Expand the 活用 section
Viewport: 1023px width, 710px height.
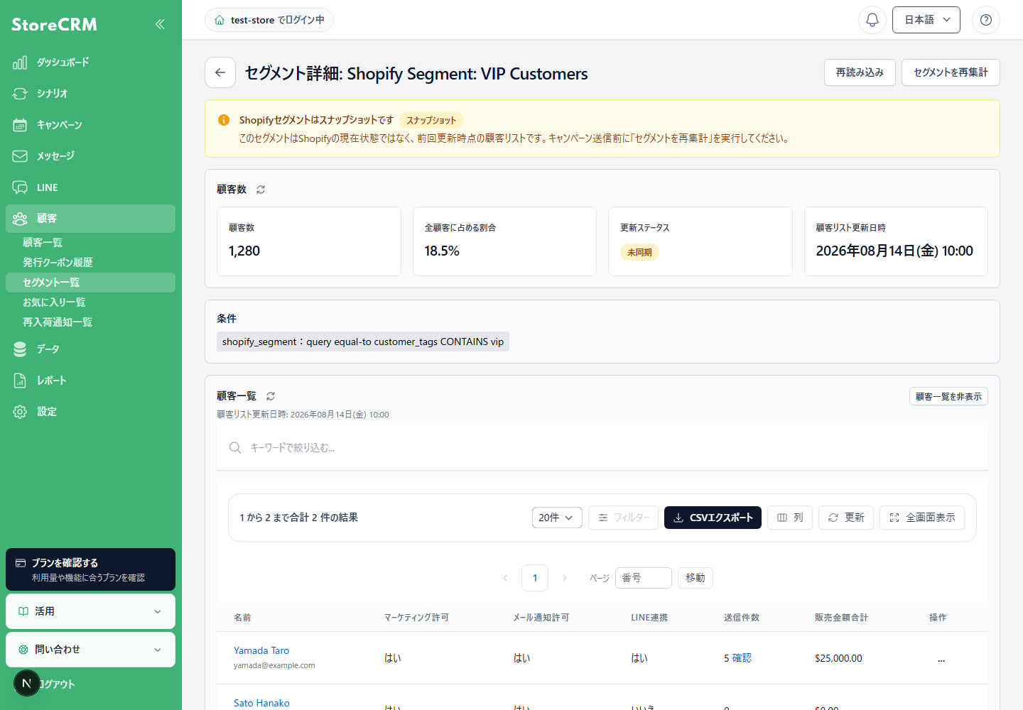(90, 611)
